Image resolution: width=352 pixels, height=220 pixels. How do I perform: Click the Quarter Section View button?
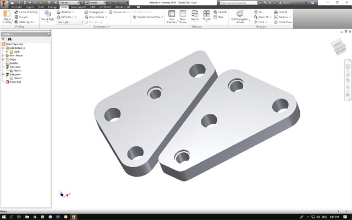pyautogui.click(x=147, y=17)
